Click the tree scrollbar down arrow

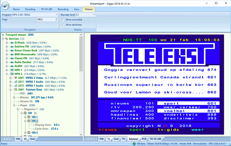pyautogui.click(x=81, y=135)
